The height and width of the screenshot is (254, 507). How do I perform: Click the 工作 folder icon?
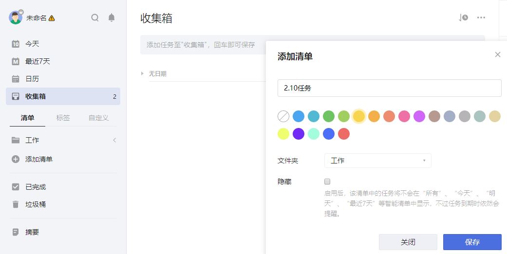(16, 140)
